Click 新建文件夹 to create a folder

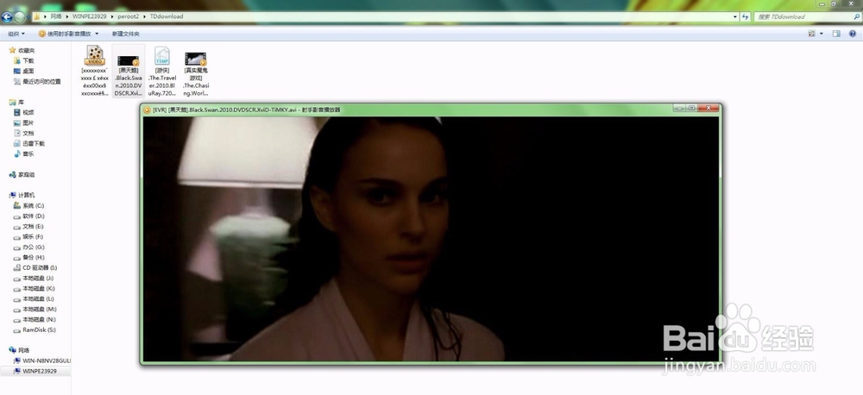pyautogui.click(x=125, y=34)
